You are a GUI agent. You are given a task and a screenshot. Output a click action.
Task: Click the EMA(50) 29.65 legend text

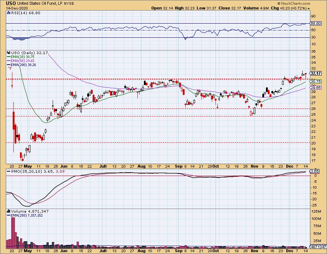coord(23,61)
